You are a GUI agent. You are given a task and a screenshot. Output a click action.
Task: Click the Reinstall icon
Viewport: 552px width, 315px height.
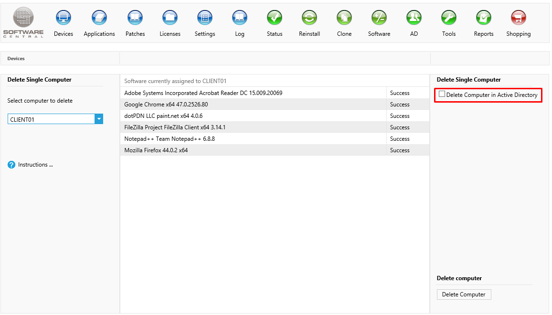(309, 18)
